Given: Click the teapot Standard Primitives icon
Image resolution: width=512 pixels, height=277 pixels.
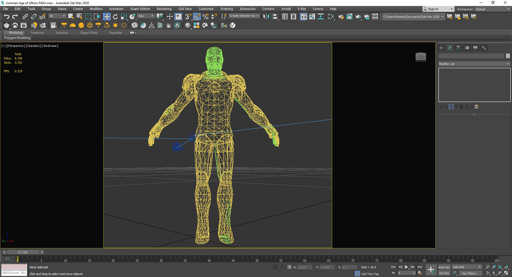Looking at the screenshot, I should 6,25.
